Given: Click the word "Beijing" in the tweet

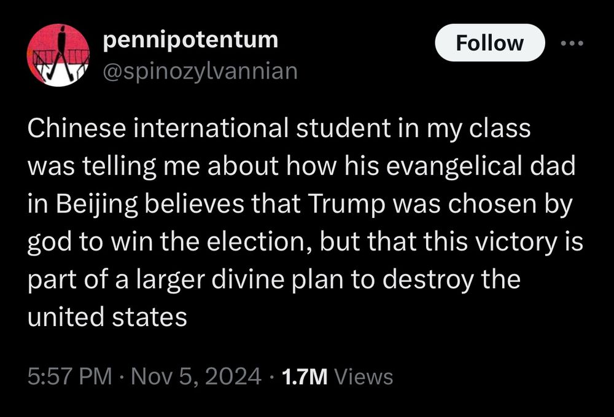Looking at the screenshot, I should [x=97, y=205].
